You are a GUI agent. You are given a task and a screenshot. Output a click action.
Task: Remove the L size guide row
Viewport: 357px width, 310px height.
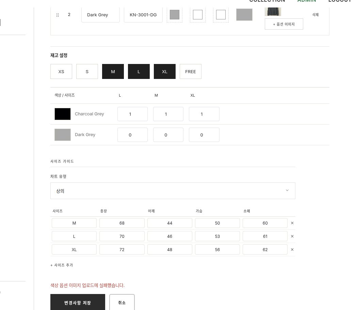292,236
